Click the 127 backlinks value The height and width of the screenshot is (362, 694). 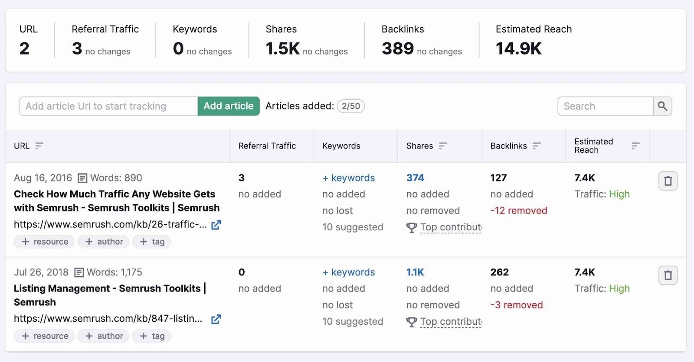pyautogui.click(x=498, y=178)
